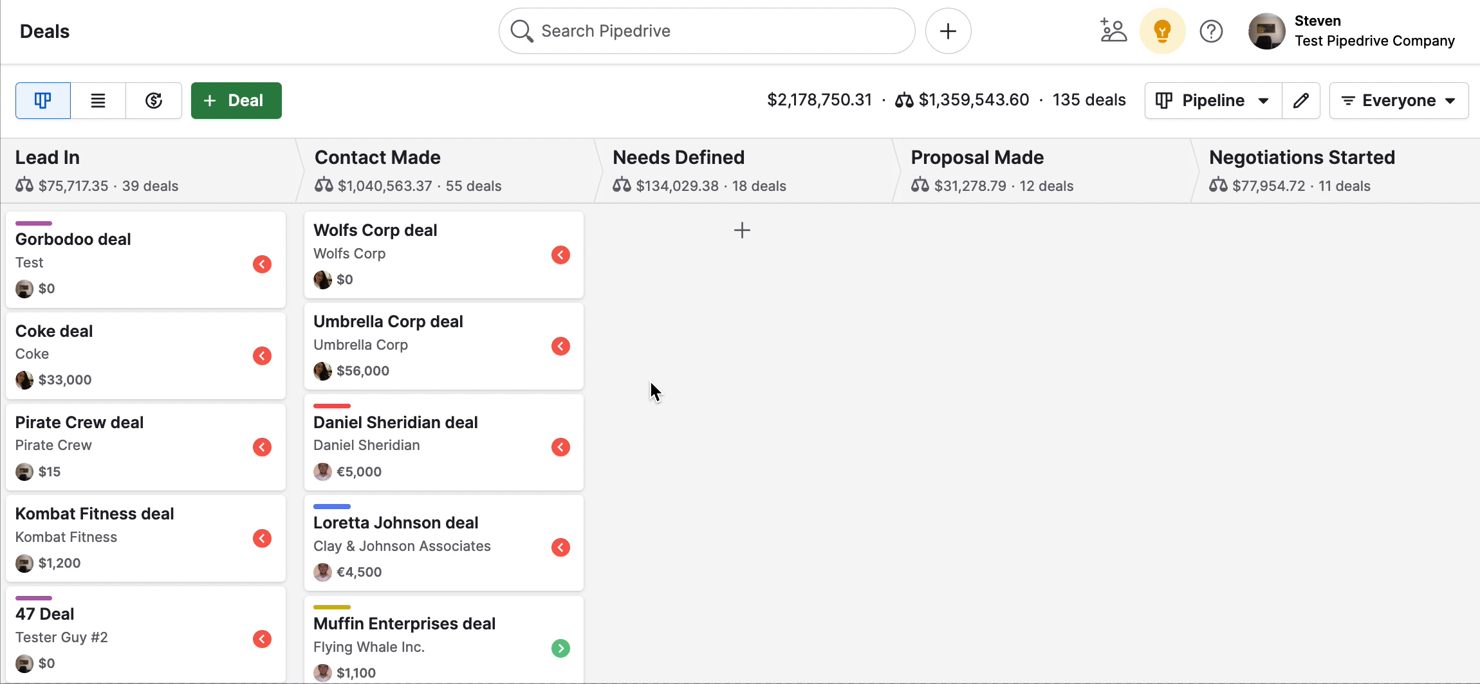
Task: Click the green Deal button
Action: [236, 100]
